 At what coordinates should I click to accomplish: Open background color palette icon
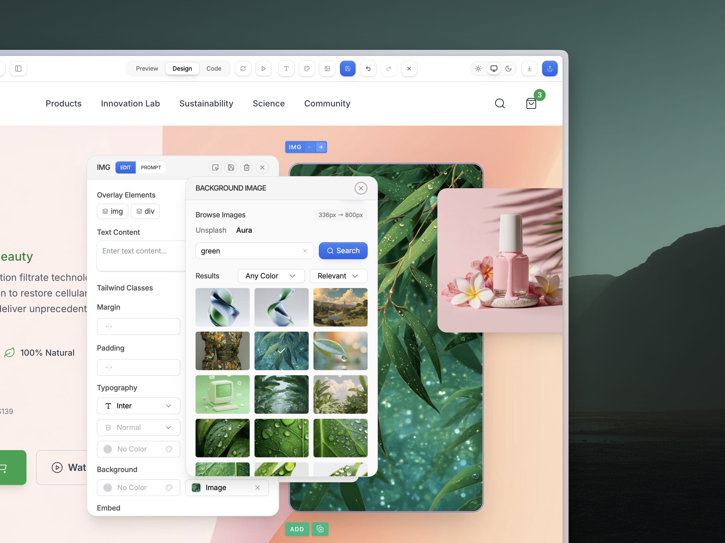(x=169, y=488)
